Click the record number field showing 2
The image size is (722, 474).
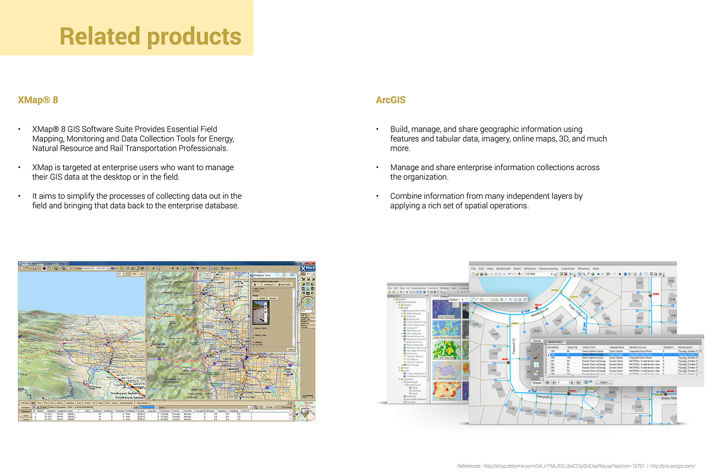tap(563, 382)
